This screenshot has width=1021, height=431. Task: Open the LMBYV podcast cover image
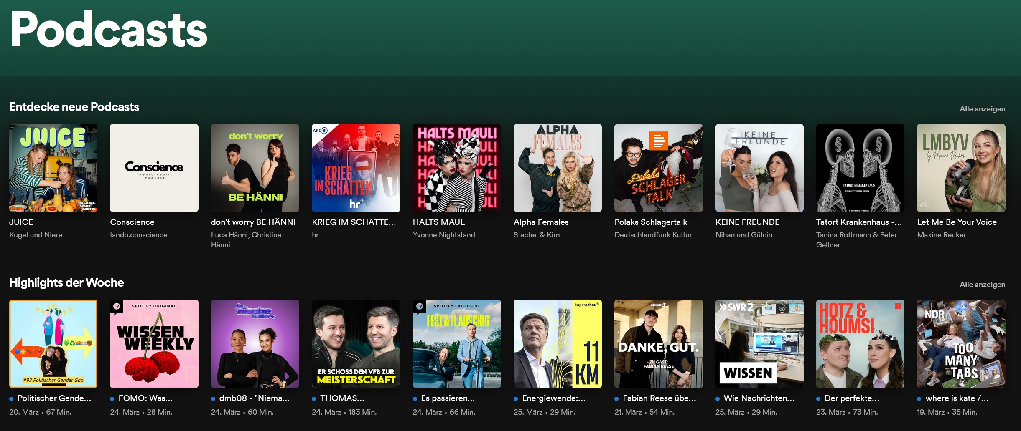(x=961, y=168)
